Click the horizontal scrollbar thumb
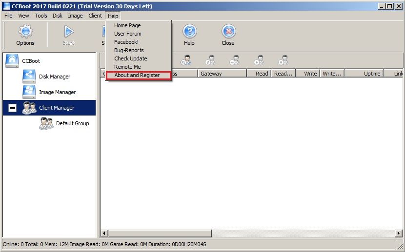 [x=160, y=233]
